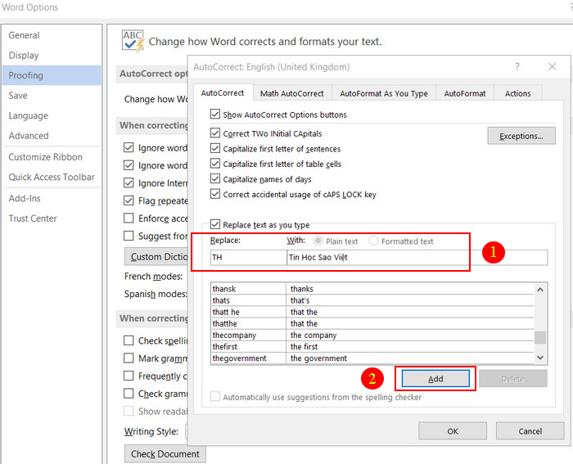Open Add-Ins in sidebar
Screen dimensions: 573x464
[x=52, y=198]
